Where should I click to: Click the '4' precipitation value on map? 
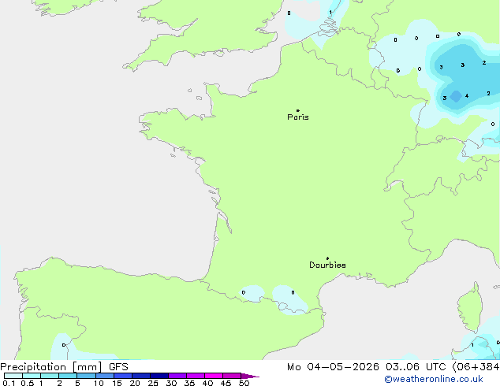467,95
